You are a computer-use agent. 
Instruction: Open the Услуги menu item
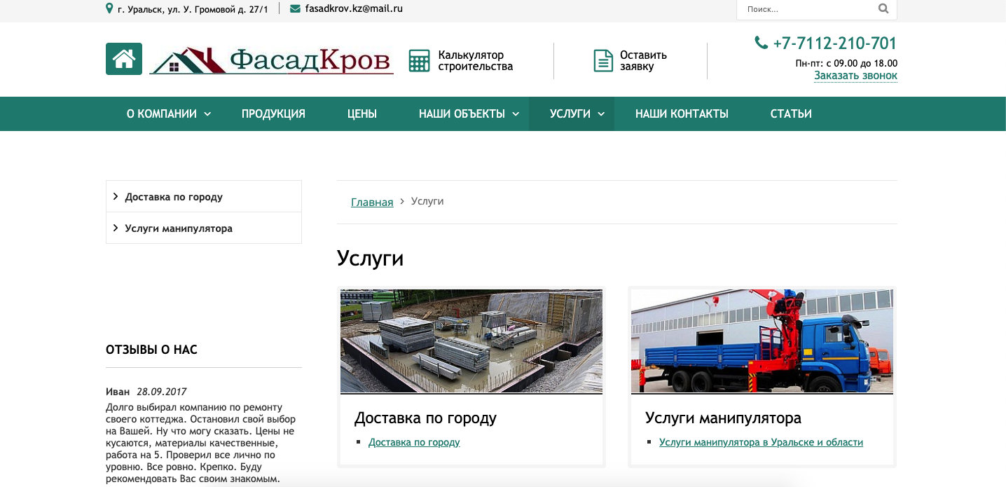570,114
